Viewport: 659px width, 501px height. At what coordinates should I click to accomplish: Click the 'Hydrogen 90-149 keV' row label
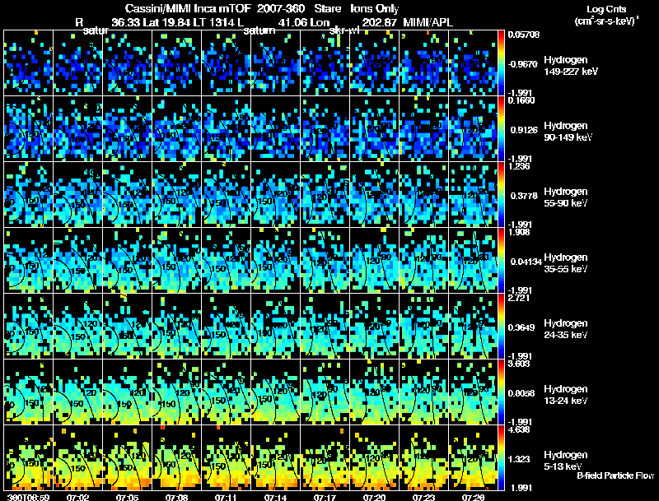point(568,132)
